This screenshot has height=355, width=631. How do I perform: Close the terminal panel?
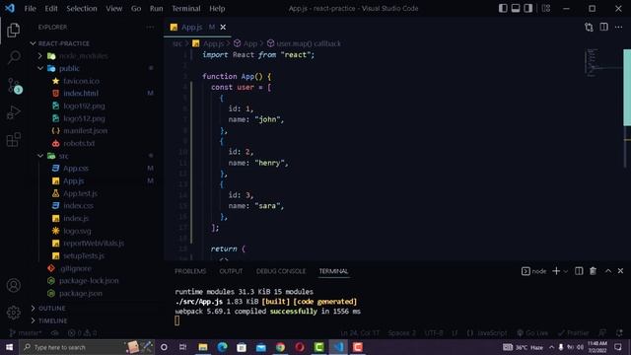tap(620, 271)
